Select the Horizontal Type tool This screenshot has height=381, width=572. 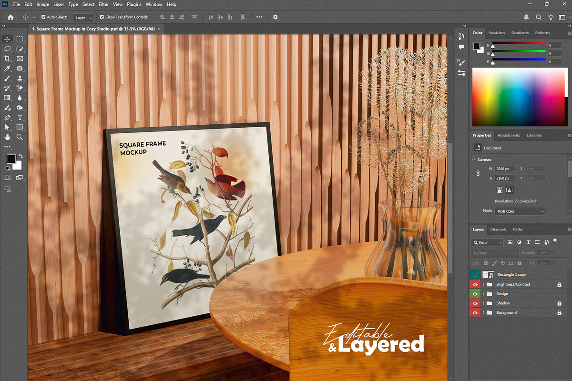coord(20,117)
